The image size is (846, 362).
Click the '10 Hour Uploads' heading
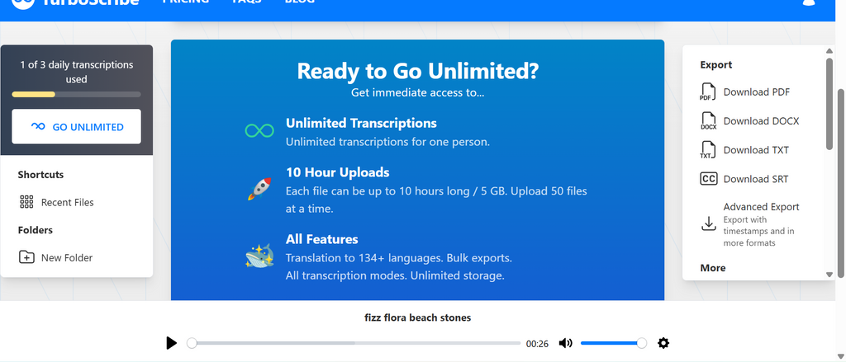pyautogui.click(x=337, y=172)
